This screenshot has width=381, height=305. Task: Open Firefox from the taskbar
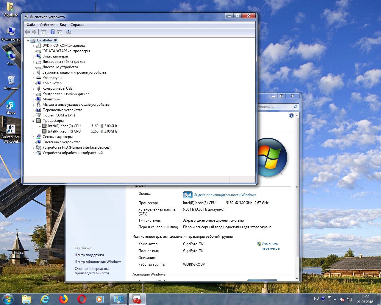tap(63, 299)
